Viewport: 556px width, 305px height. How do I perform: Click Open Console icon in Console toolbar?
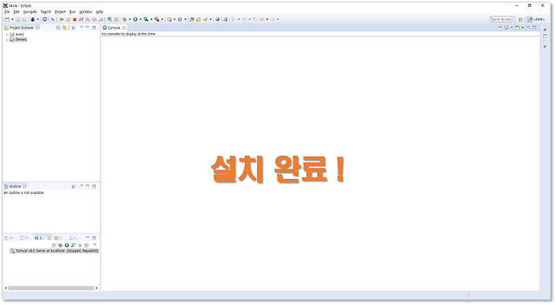pos(517,28)
